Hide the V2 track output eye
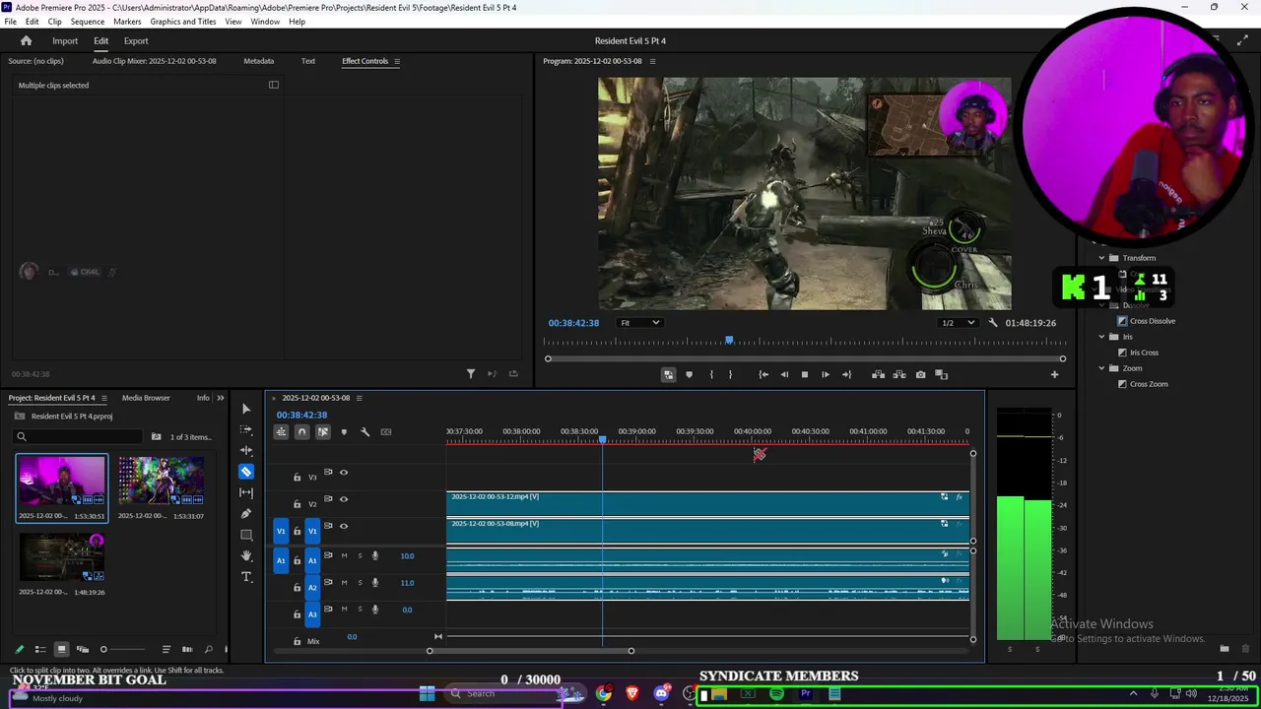 344,499
